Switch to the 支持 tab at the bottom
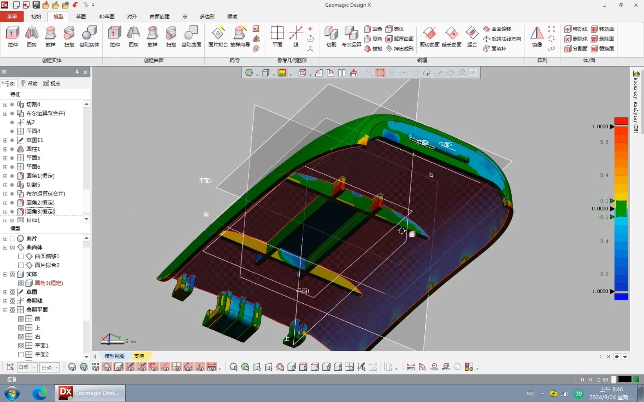644x402 pixels. 139,356
